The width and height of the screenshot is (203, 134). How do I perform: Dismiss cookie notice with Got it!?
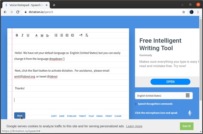point(186,126)
